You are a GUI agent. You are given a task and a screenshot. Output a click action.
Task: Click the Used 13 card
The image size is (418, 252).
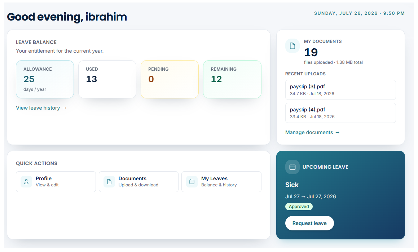(107, 79)
